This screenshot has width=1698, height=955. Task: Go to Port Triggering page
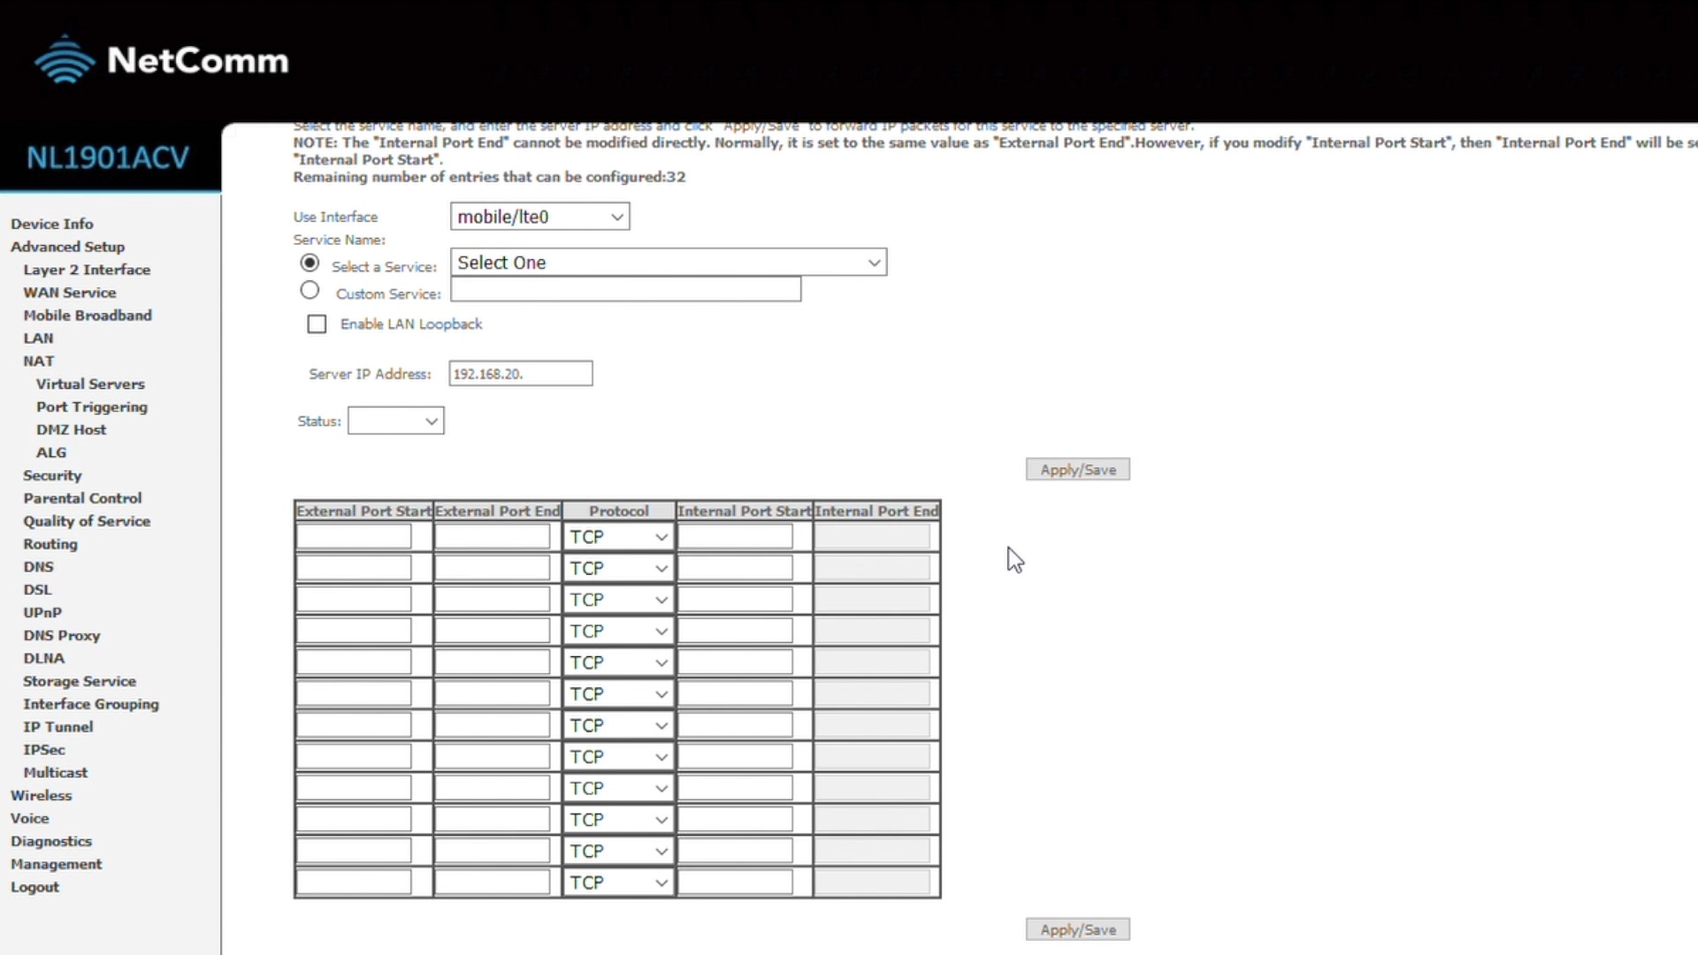coord(92,407)
